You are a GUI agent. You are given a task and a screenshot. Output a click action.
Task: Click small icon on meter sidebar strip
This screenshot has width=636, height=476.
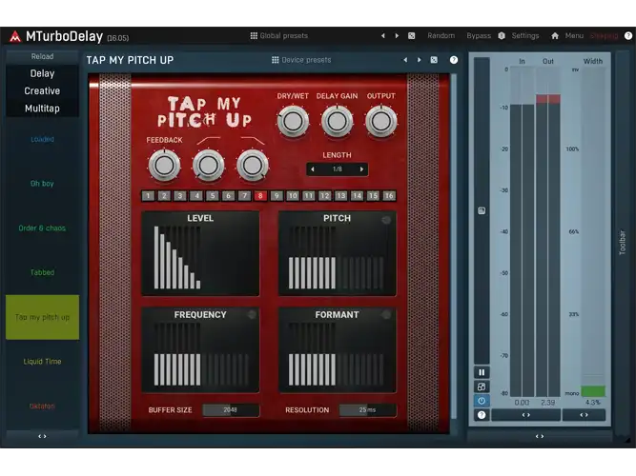482,210
